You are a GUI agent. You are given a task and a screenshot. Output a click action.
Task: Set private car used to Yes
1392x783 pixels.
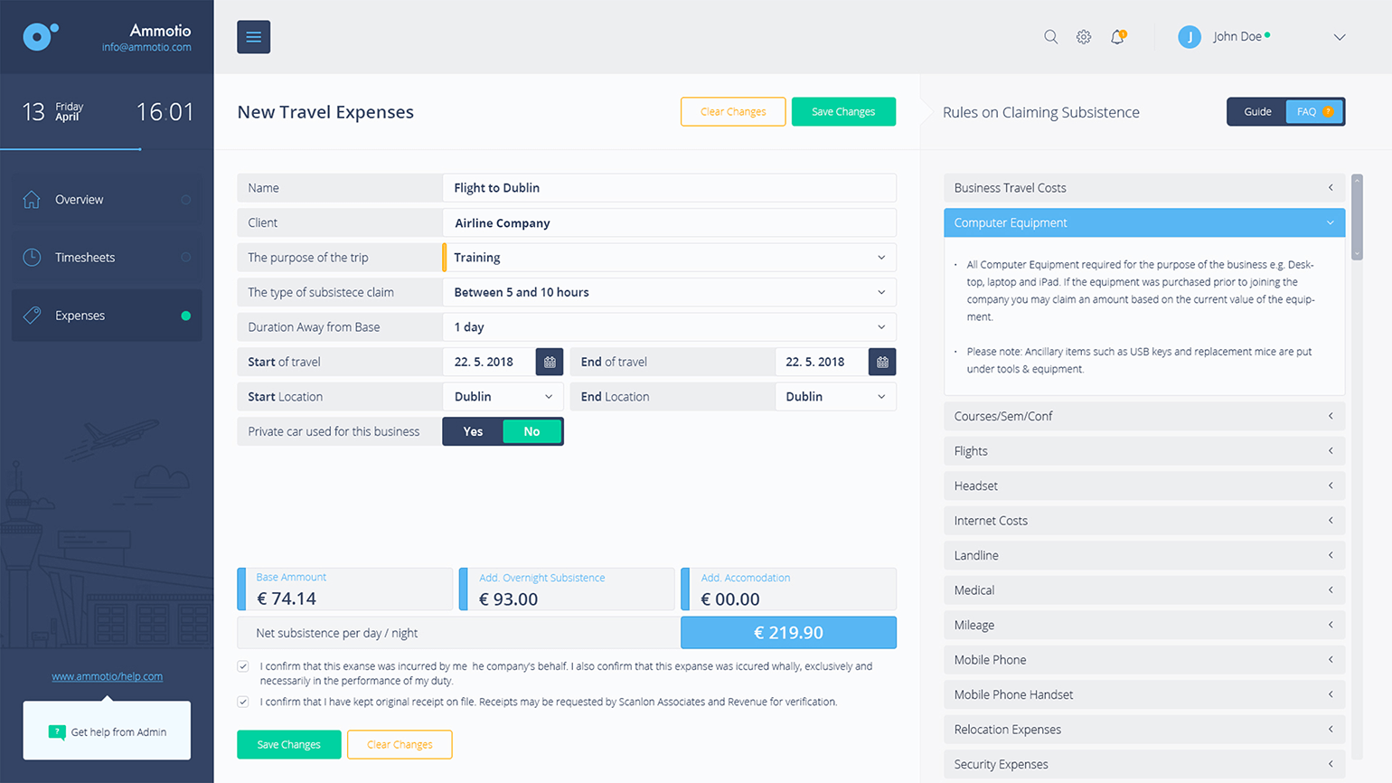coord(473,431)
